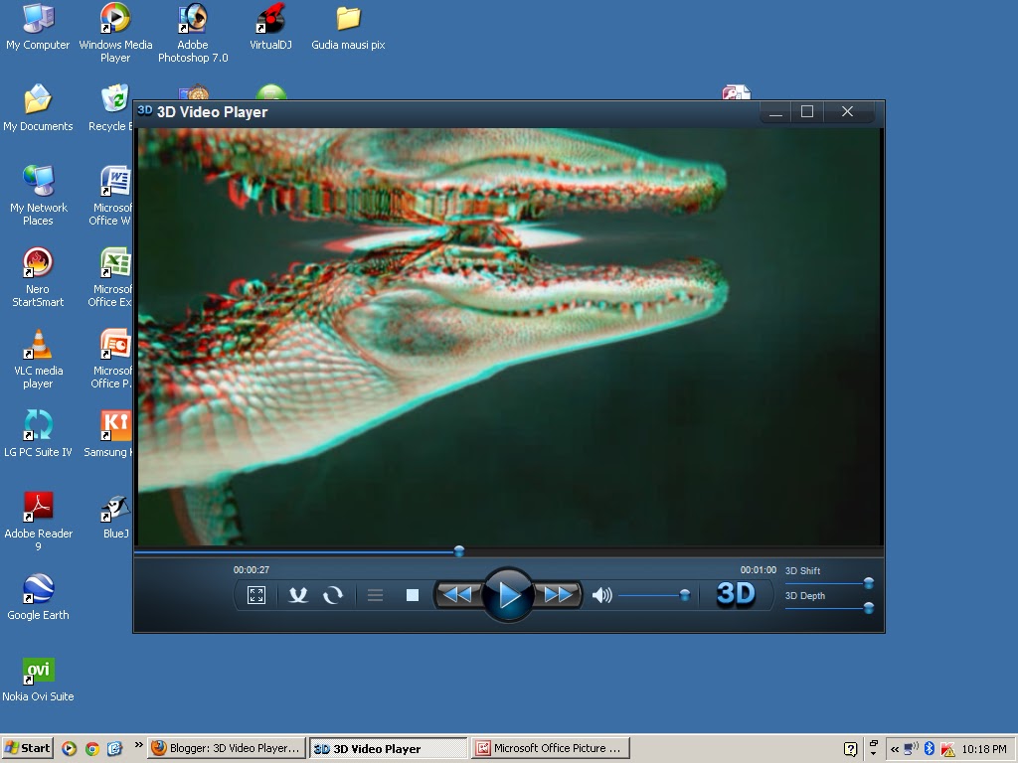This screenshot has width=1018, height=763.
Task: Expand quick launch overflow chevron
Action: [x=138, y=745]
